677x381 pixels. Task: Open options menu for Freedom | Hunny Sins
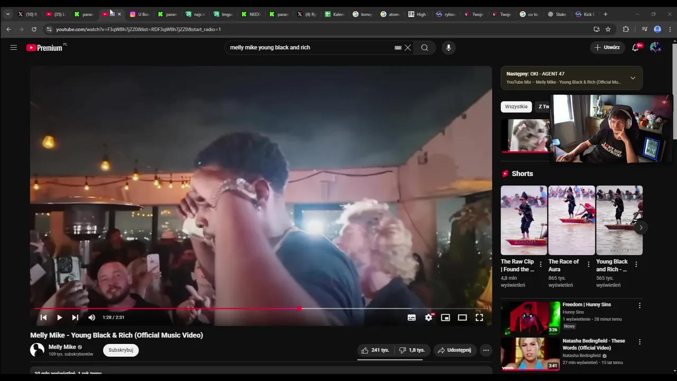pos(639,305)
